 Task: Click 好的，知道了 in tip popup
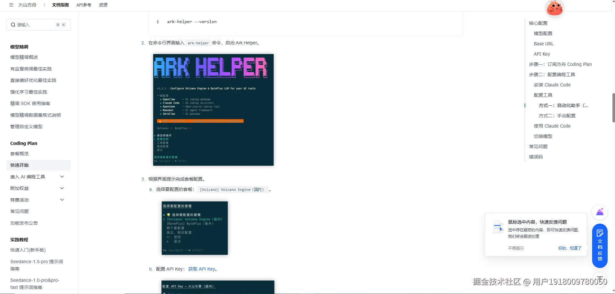pyautogui.click(x=570, y=248)
